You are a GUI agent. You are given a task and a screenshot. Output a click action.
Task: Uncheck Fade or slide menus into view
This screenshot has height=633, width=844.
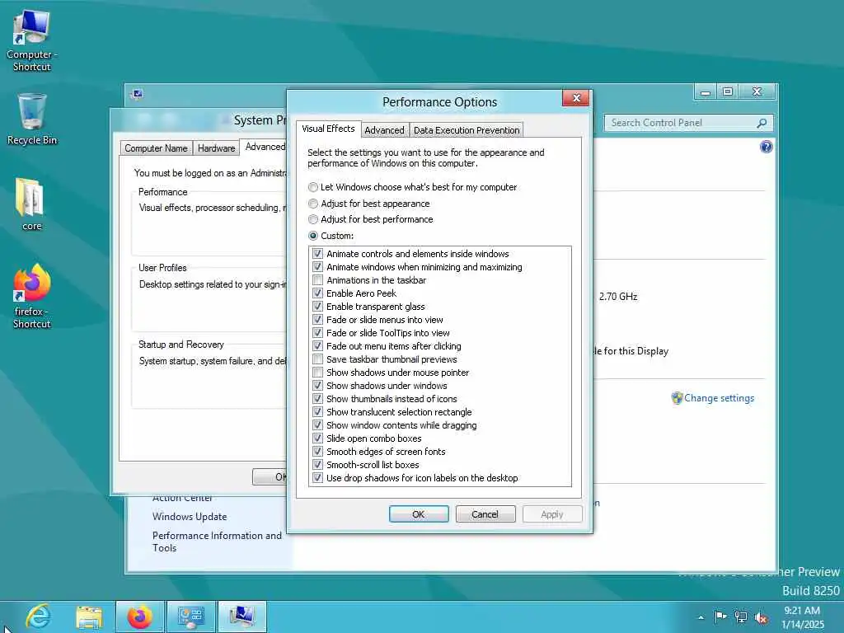point(317,320)
